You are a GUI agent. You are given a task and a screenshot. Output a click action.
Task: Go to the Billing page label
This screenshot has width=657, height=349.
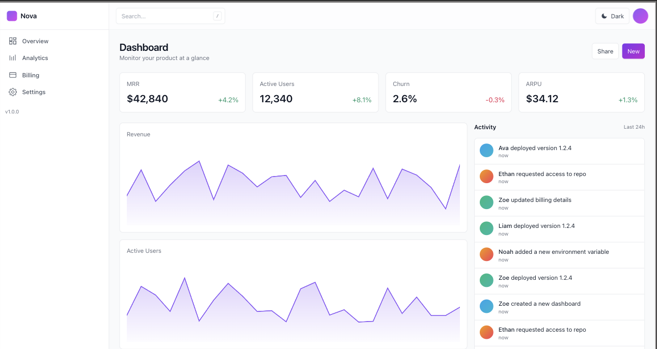(31, 75)
